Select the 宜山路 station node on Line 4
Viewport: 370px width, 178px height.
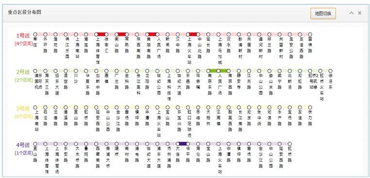(x=35, y=143)
